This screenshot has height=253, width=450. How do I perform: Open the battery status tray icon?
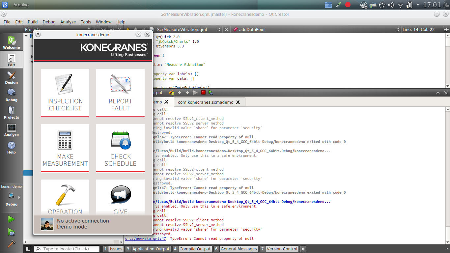[409, 5]
